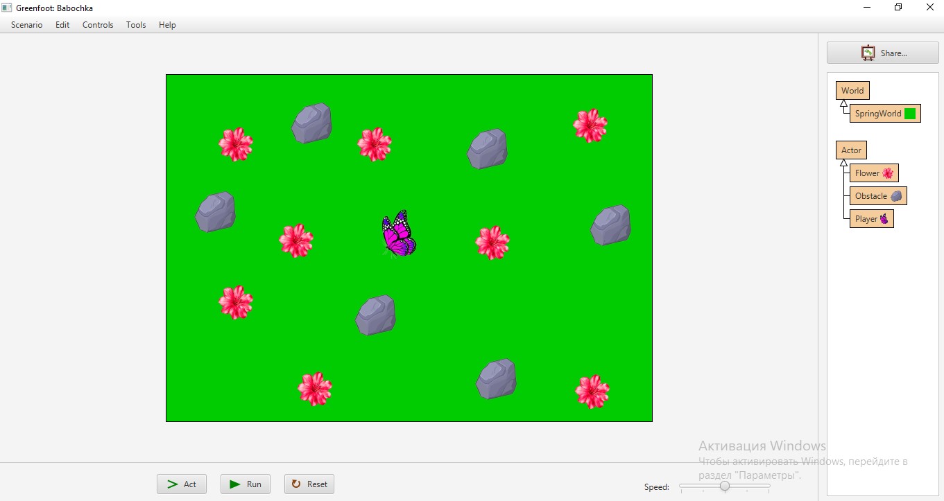The width and height of the screenshot is (944, 501).
Task: Click the green SpringWorld class swatch
Action: point(910,114)
